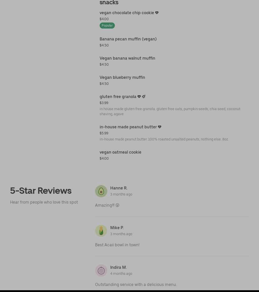The image size is (259, 292).
Task: Click the green Popular badge
Action: 107,26
